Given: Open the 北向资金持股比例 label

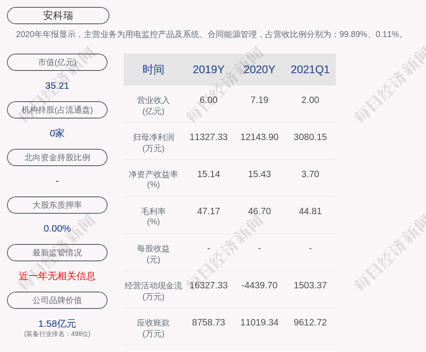Looking at the screenshot, I should tap(57, 157).
